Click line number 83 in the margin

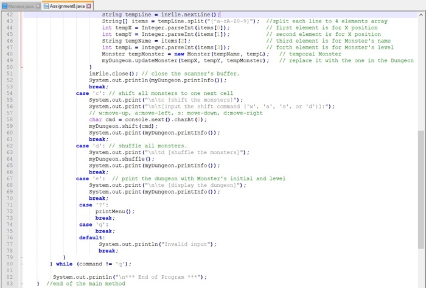pyautogui.click(x=10, y=284)
